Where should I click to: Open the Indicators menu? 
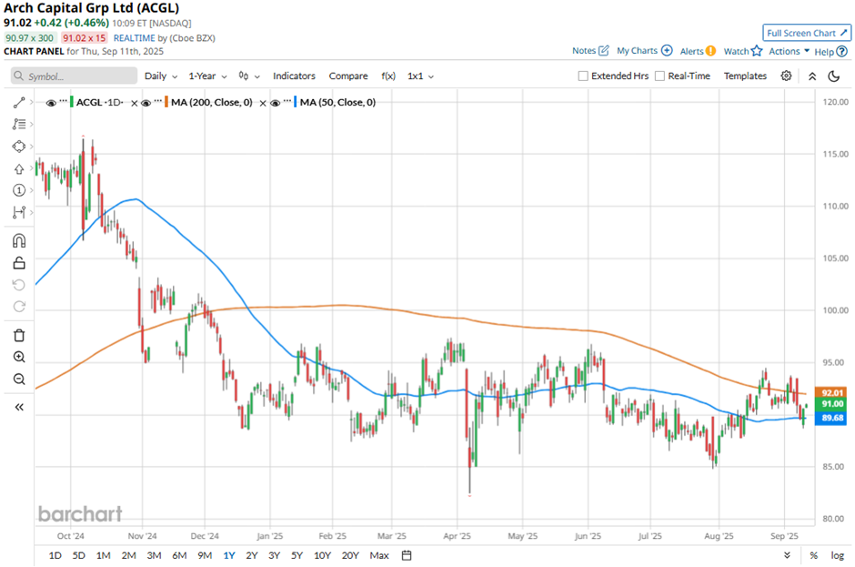tap(294, 76)
